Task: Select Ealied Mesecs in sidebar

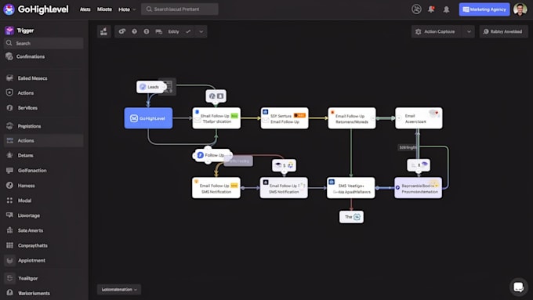Action: pos(44,78)
